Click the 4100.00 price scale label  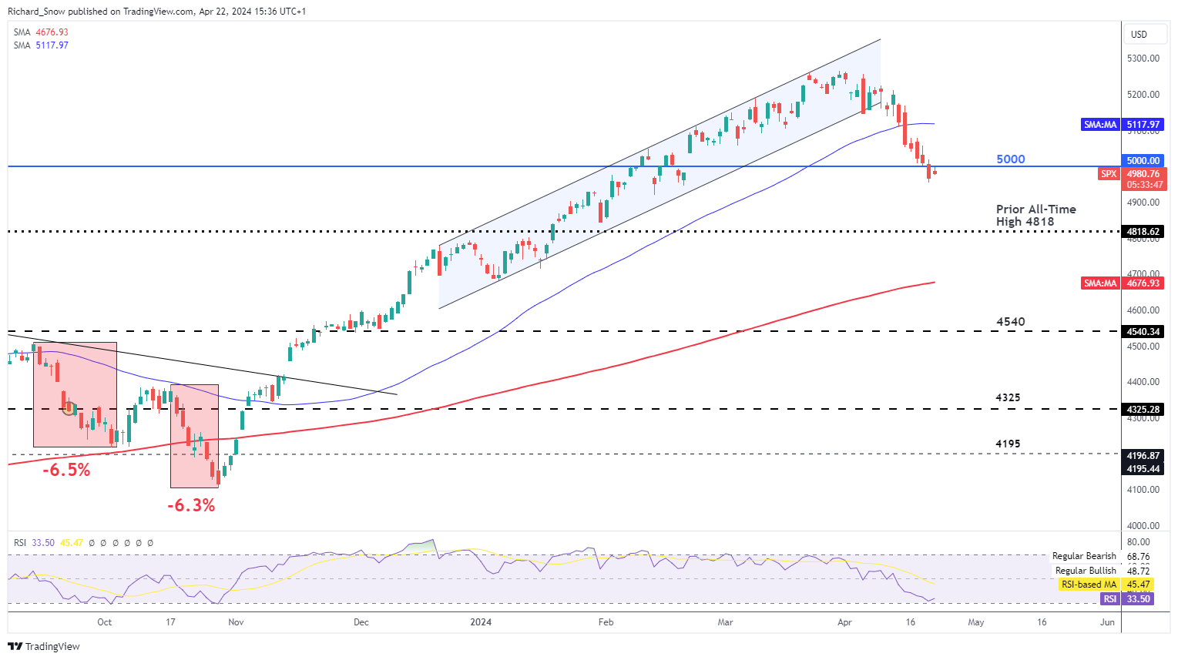coord(1143,490)
